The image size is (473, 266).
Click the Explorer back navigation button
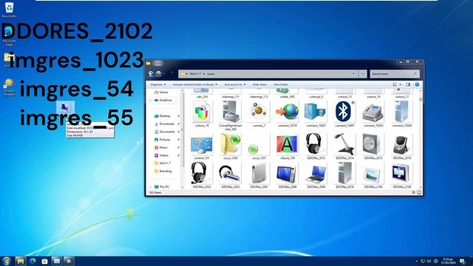pos(151,74)
